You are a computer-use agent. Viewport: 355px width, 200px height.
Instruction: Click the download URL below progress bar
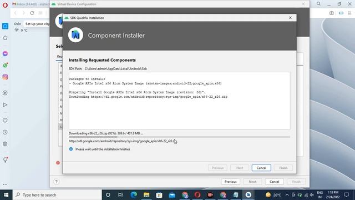point(122,141)
